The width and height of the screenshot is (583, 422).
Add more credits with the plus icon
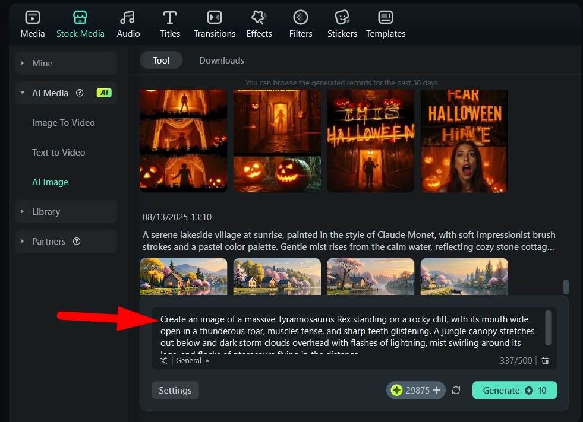pos(437,390)
